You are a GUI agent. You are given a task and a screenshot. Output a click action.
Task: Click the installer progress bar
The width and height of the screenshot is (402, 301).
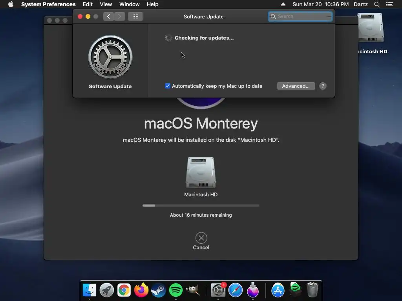coord(201,205)
